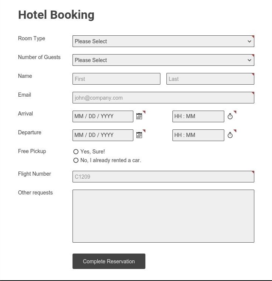272x281 pixels.
Task: Click the Departure time HH : MM field
Action: [x=198, y=135]
